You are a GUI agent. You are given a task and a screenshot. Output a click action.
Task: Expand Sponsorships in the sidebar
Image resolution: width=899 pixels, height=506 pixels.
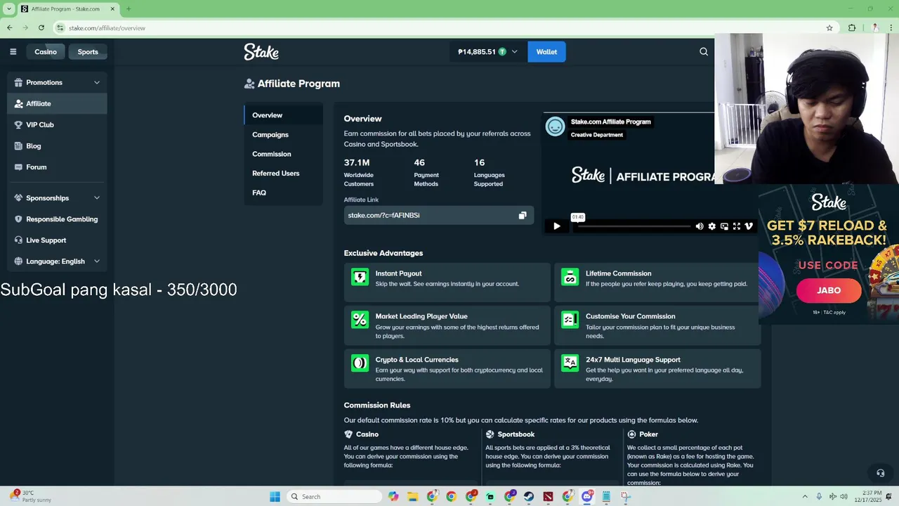point(57,198)
